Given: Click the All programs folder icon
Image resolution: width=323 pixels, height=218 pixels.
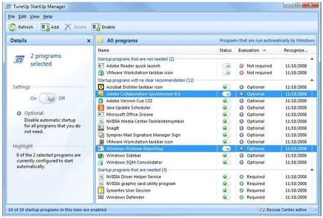Looking at the screenshot, I should click(101, 40).
